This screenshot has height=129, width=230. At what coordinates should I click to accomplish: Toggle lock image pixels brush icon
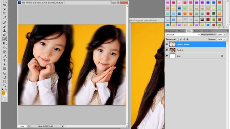pyautogui.click(x=181, y=39)
